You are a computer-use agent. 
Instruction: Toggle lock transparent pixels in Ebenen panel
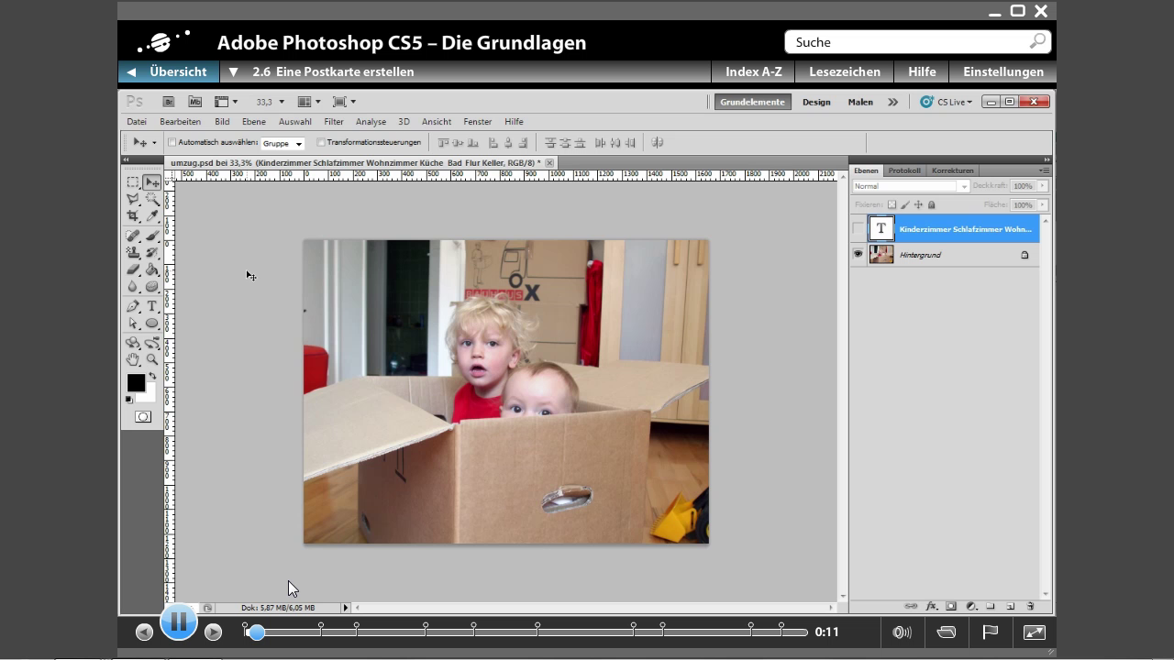[892, 204]
